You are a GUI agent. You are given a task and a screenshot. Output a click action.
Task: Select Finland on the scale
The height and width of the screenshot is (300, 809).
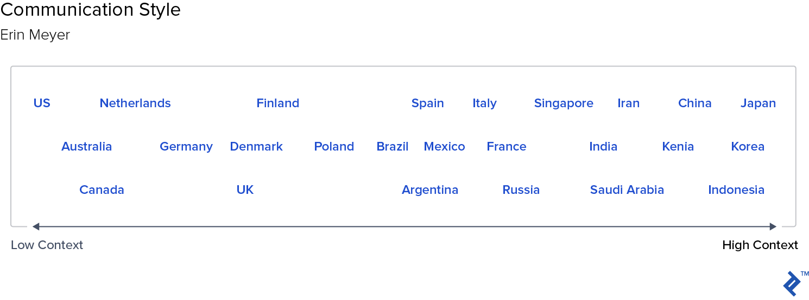(x=278, y=103)
